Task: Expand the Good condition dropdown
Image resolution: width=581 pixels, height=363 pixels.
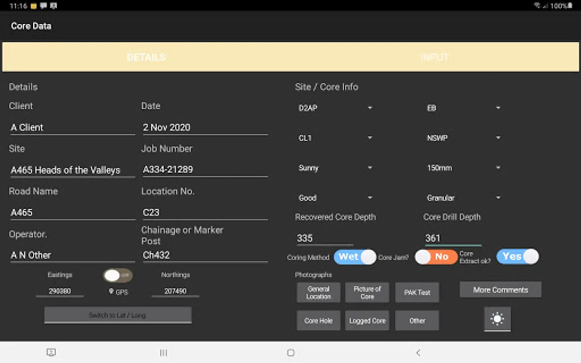Action: (x=335, y=198)
